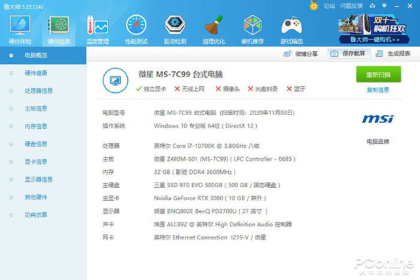The width and height of the screenshot is (420, 280).
Task: Click the ALC892 sound card value
Action: 223,224
